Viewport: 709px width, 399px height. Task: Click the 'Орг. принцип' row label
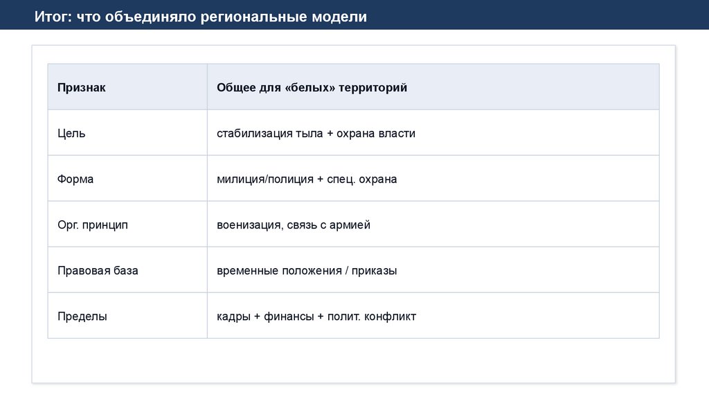pyautogui.click(x=93, y=224)
